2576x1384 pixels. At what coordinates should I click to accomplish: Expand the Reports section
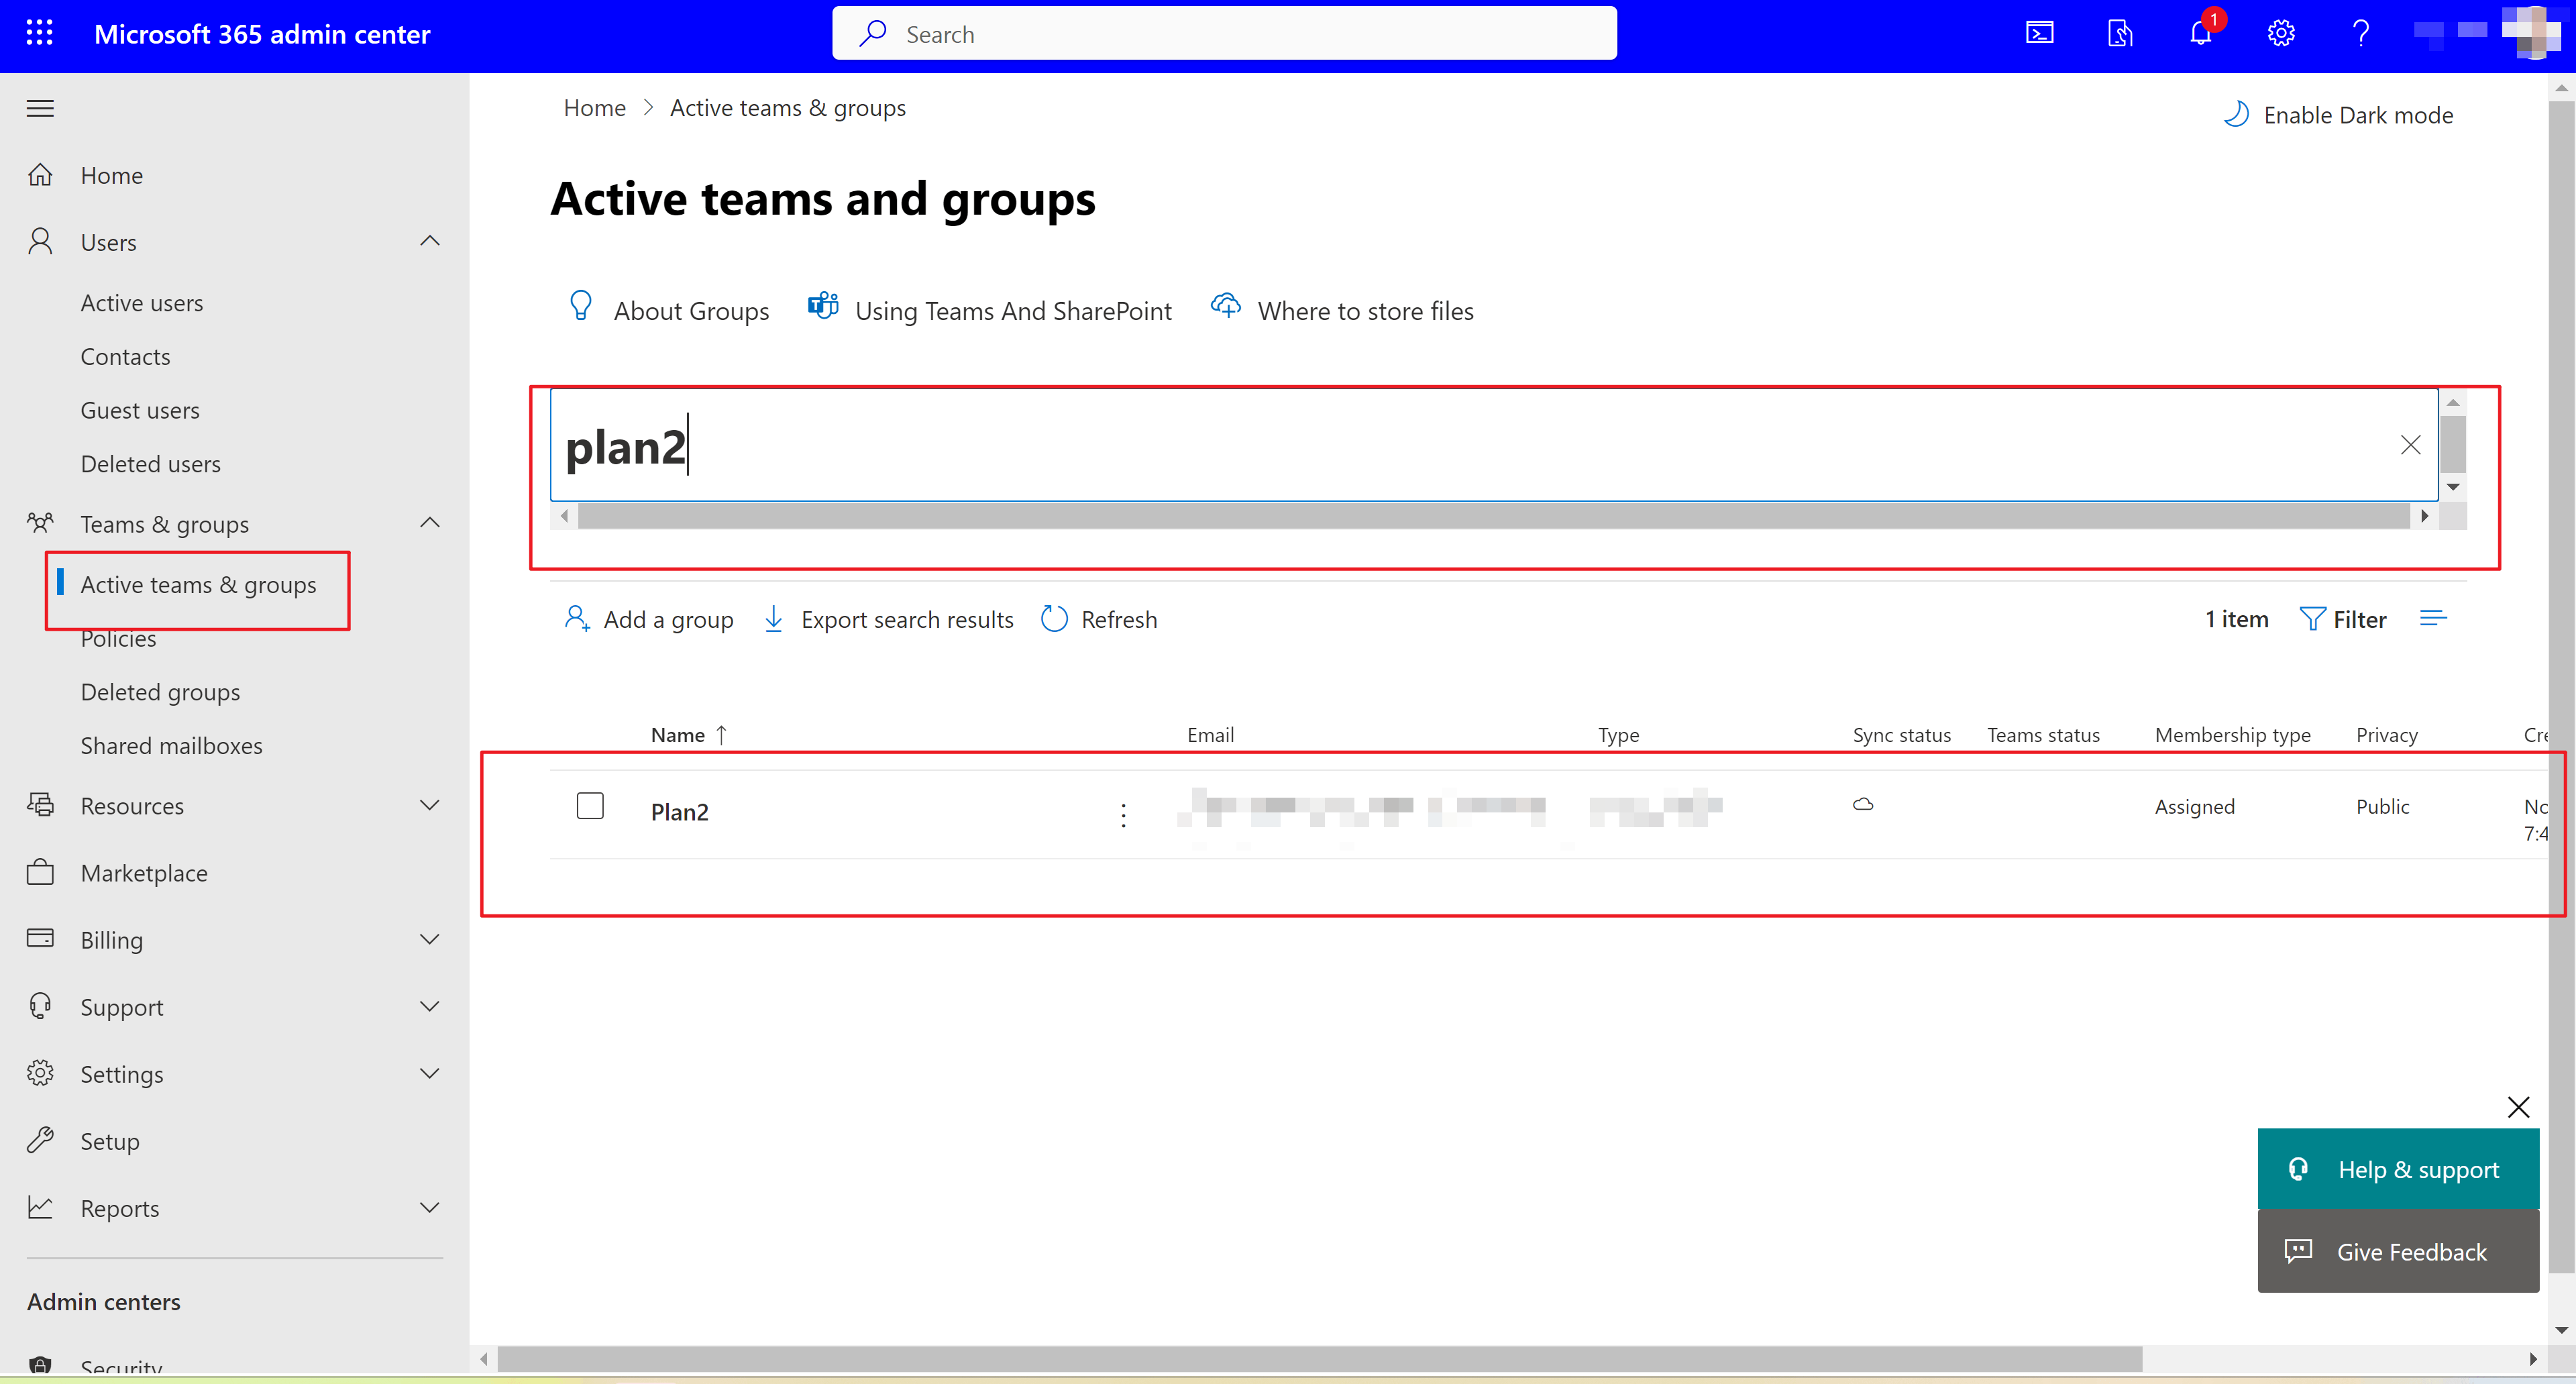[x=430, y=1207]
